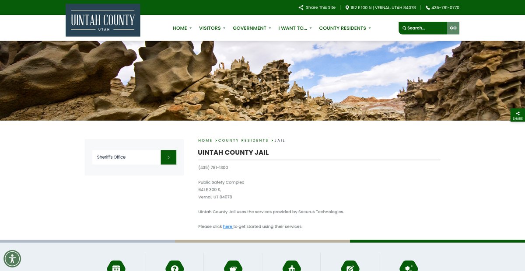The width and height of the screenshot is (525, 271).
Task: Expand the COUNTY RESIDENTS dropdown arrow
Action: click(x=370, y=28)
